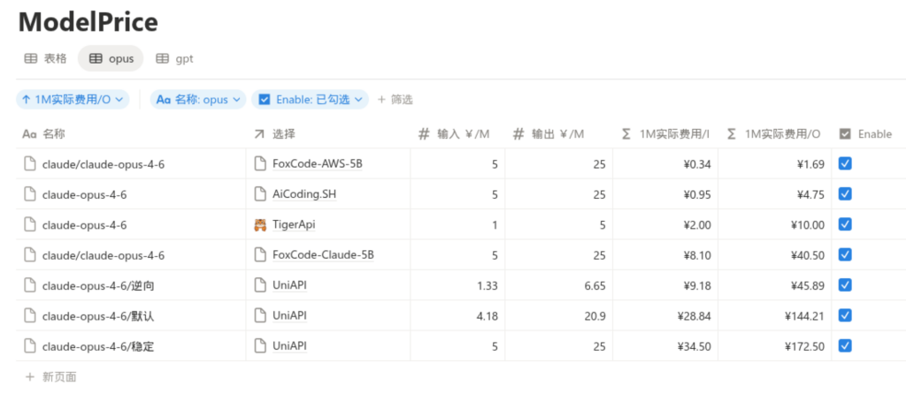This screenshot has width=906, height=401.
Task: Click table icon on the 表格 tab
Action: [x=30, y=58]
